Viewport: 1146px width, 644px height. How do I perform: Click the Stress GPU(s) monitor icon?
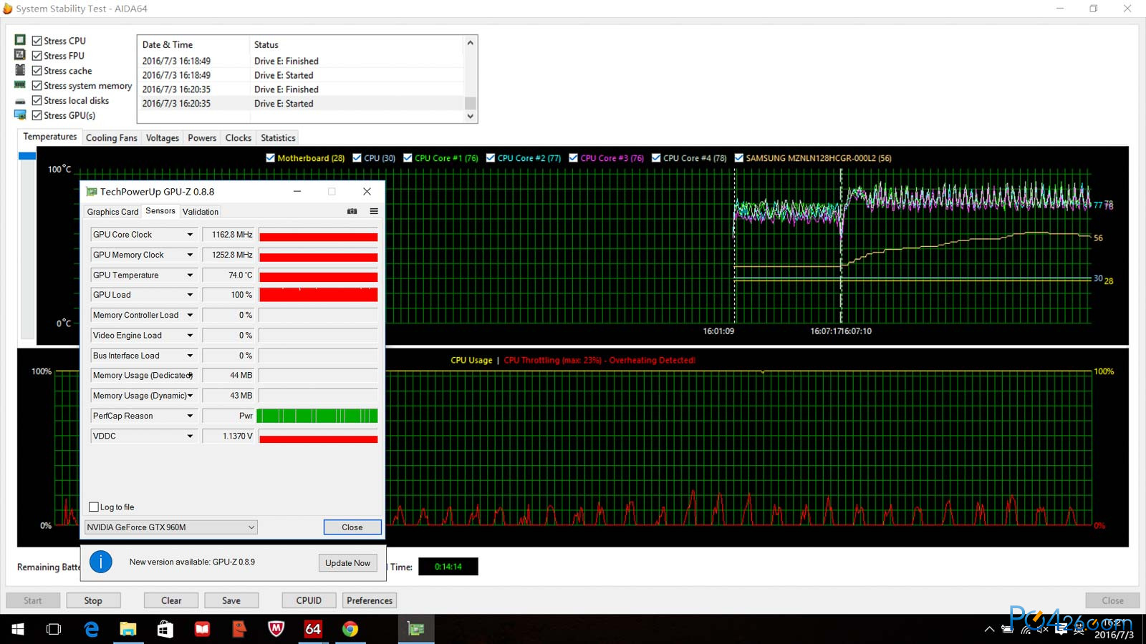[x=20, y=114]
